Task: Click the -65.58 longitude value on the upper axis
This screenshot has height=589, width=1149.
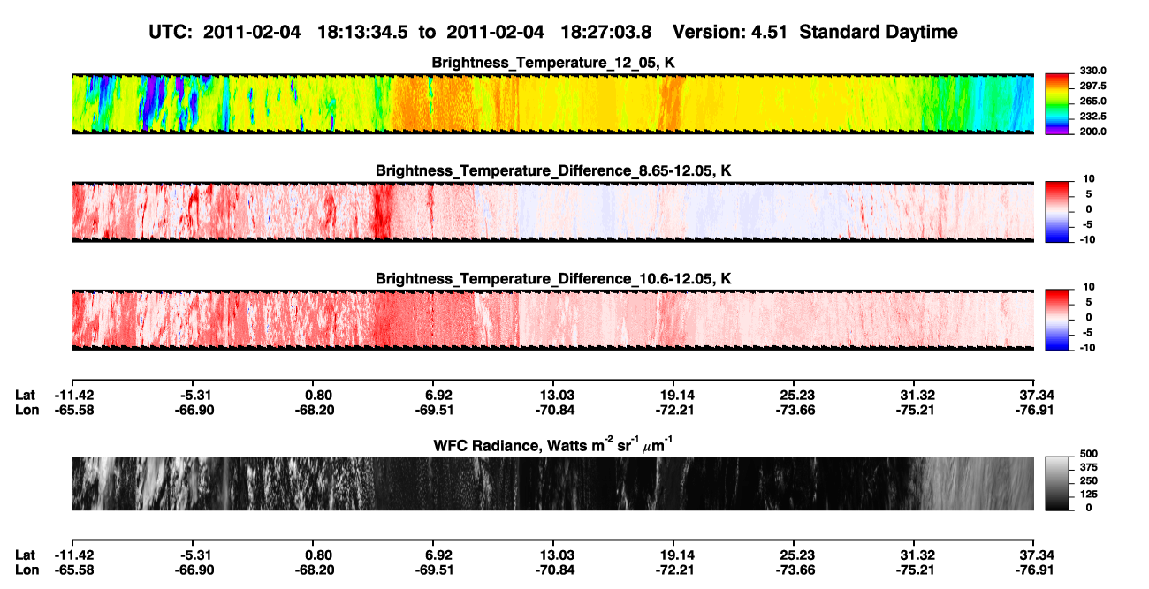Action: coord(74,410)
